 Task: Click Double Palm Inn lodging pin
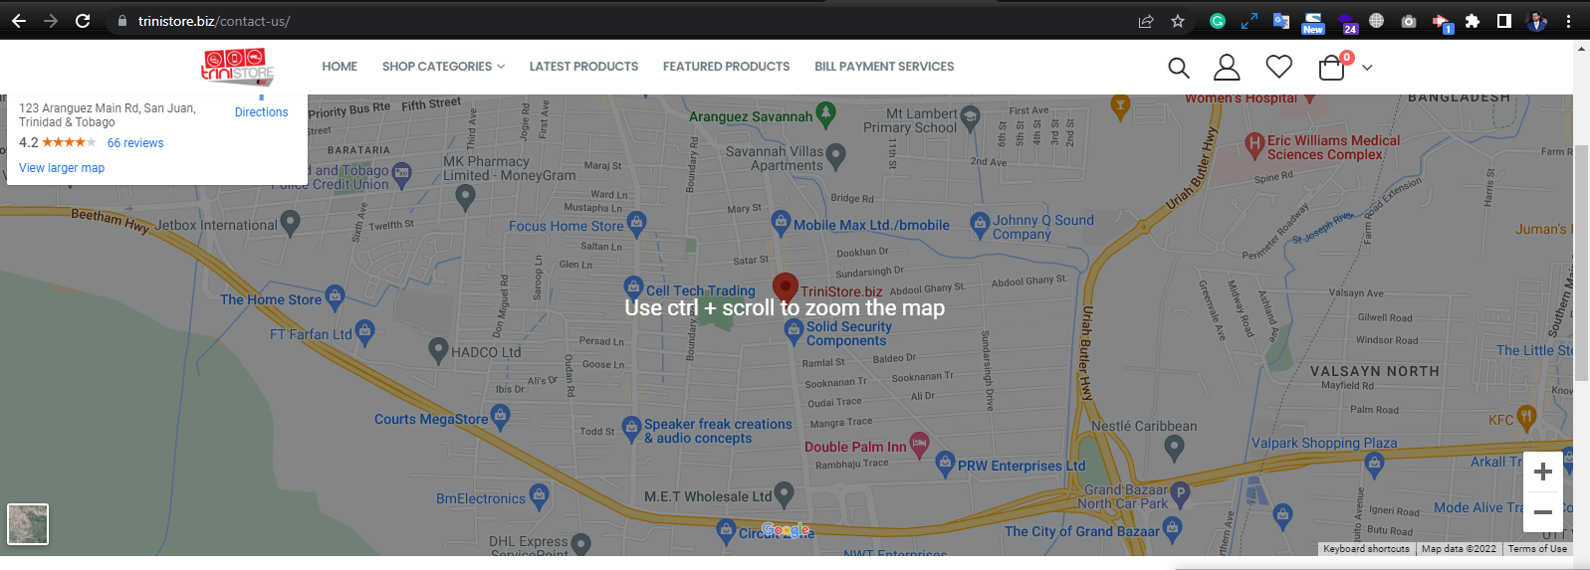point(920,444)
